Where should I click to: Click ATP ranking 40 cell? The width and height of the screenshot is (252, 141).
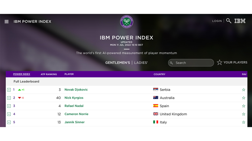[x=58, y=98]
